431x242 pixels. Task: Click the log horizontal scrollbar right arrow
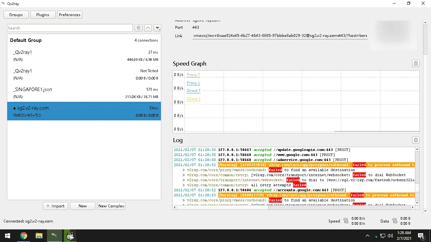pos(412,207)
